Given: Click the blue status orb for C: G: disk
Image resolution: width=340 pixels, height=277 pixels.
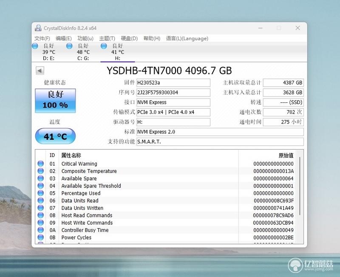Looking at the screenshot, I should coord(69,46).
